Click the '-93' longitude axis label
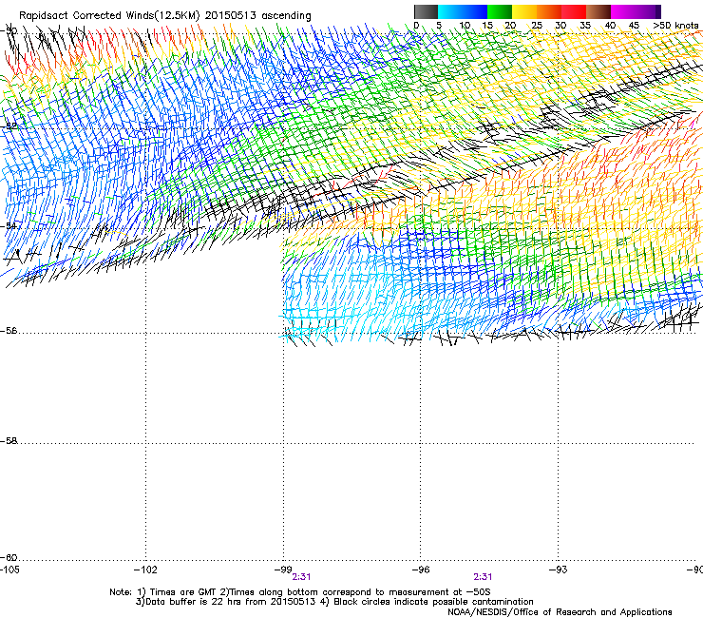This screenshot has height=618, width=703. coord(559,570)
